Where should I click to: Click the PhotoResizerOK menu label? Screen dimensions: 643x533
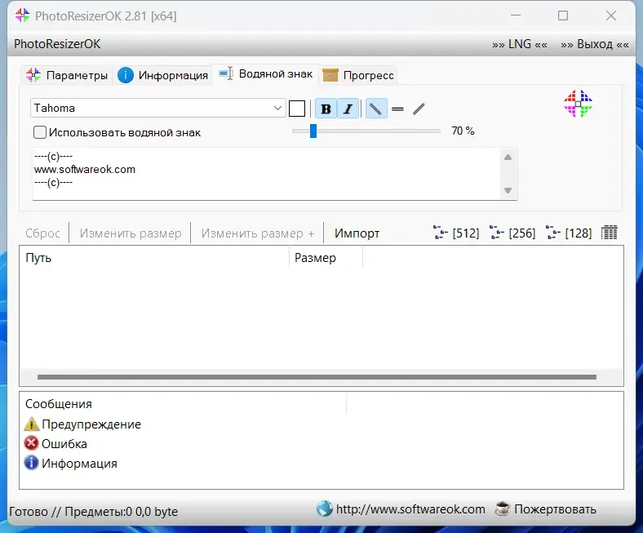tap(57, 44)
